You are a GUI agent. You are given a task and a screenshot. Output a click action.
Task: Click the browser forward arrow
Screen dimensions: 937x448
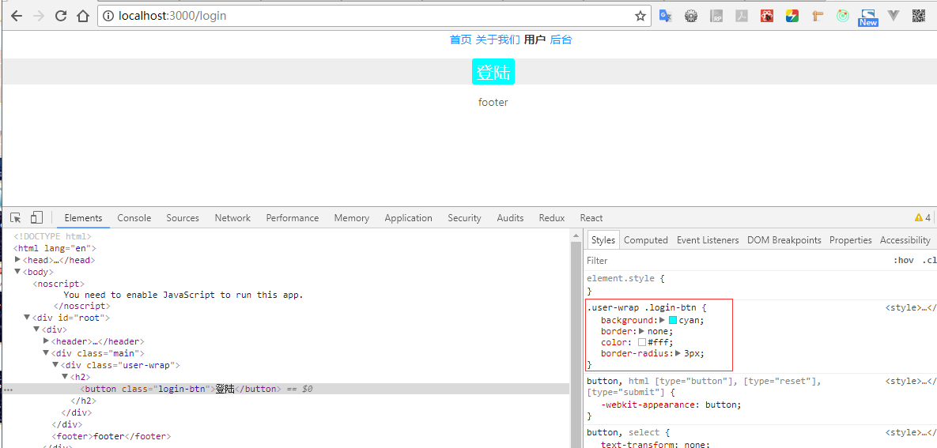39,16
